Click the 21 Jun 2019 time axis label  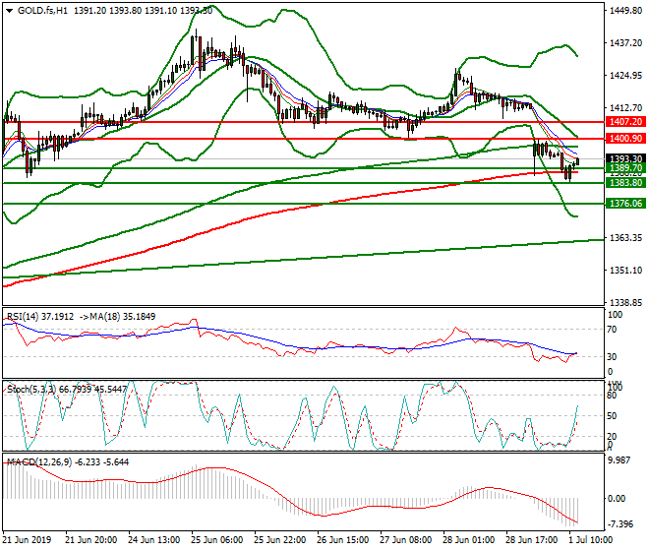27,540
